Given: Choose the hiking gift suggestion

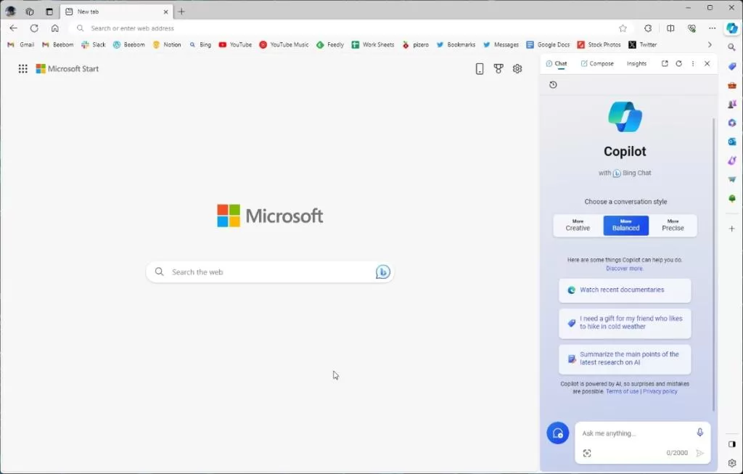Looking at the screenshot, I should [625, 323].
